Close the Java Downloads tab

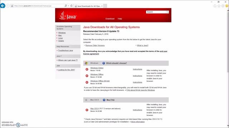click(102, 6)
